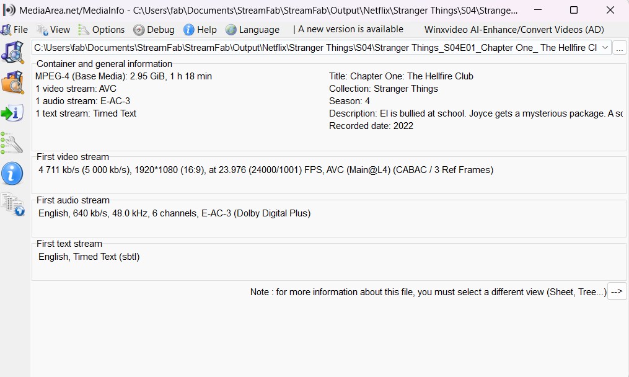Open the Help menu

pyautogui.click(x=200, y=29)
